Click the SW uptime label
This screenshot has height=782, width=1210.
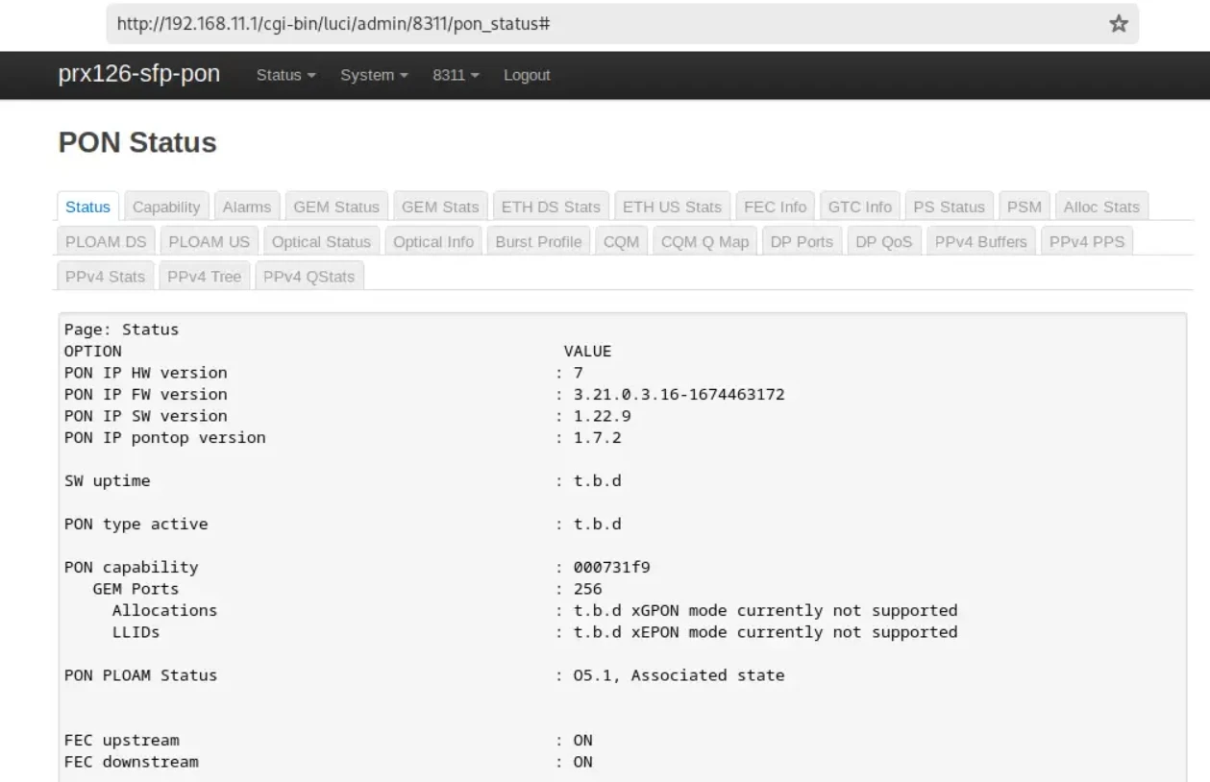click(108, 481)
